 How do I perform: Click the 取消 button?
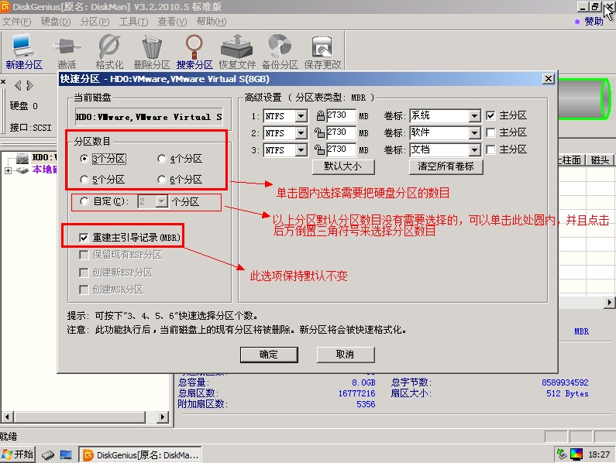[346, 355]
